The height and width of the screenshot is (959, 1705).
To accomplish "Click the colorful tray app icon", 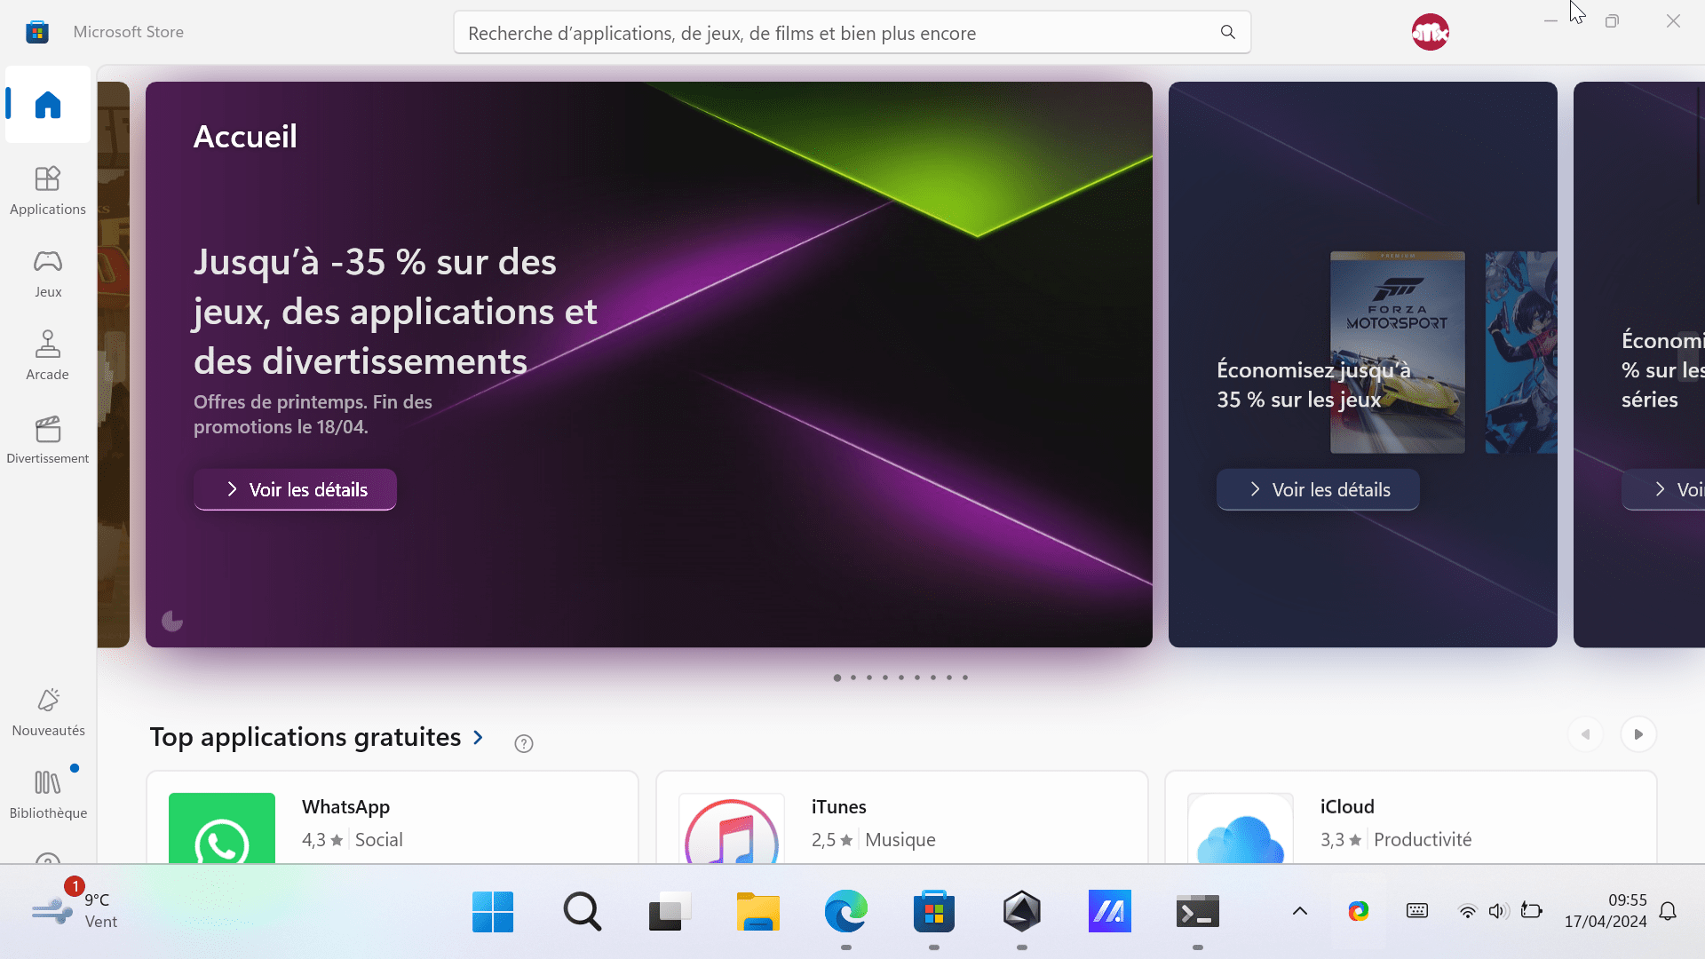I will point(1359,911).
